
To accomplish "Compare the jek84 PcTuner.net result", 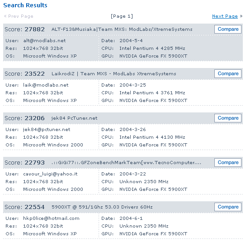I will point(228,118).
